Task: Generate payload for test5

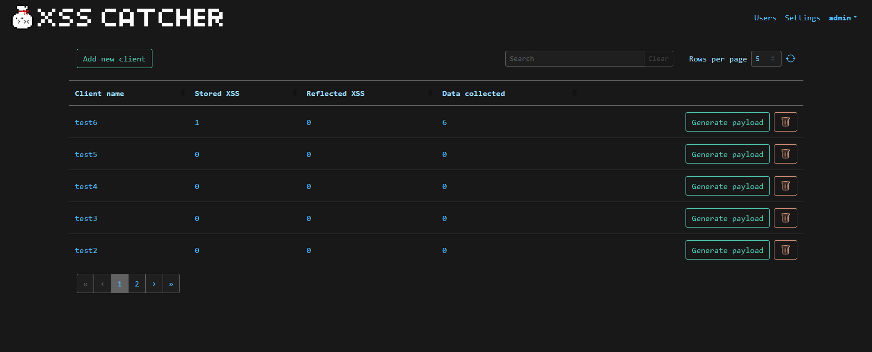Action: [727, 154]
